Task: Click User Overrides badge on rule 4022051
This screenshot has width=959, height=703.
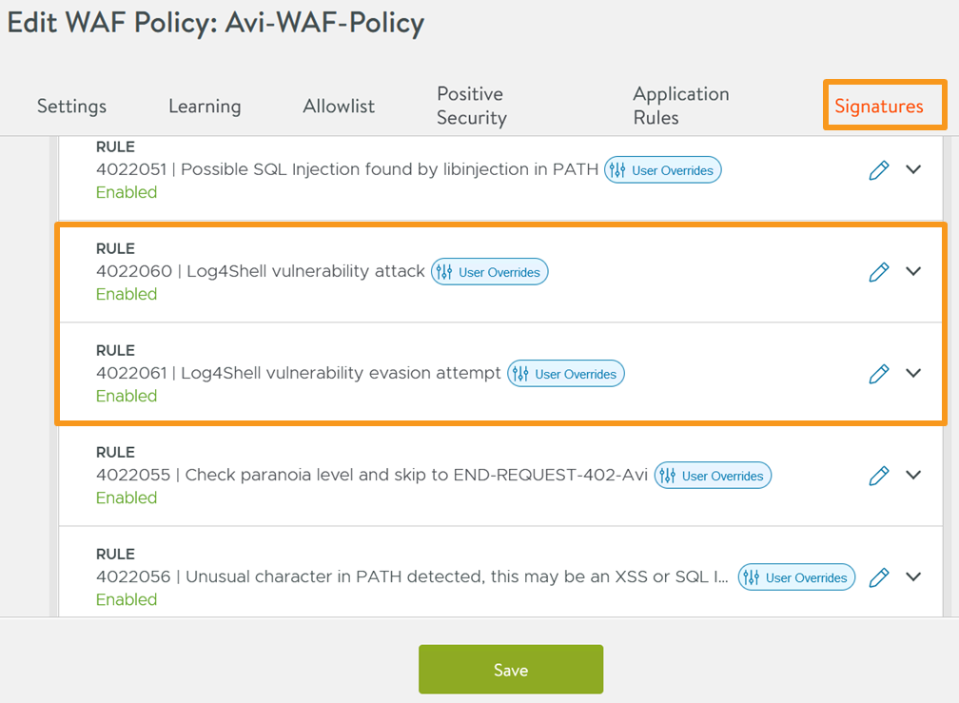Action: (663, 170)
